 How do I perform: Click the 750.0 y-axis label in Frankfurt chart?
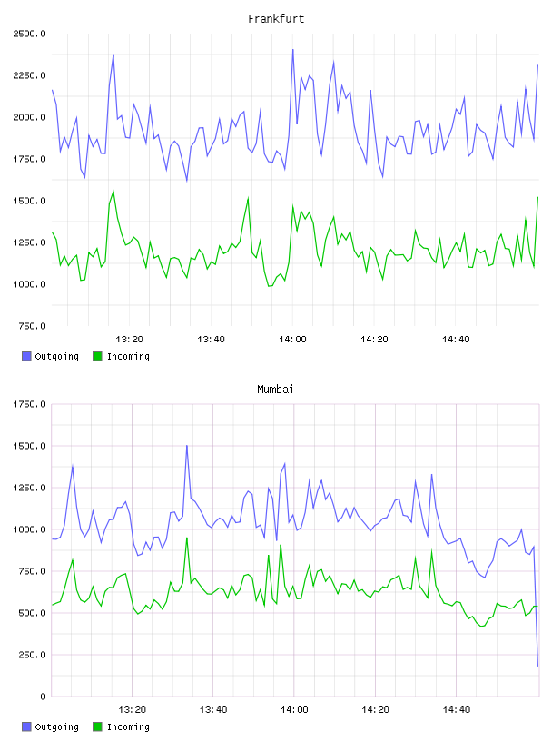(32, 326)
